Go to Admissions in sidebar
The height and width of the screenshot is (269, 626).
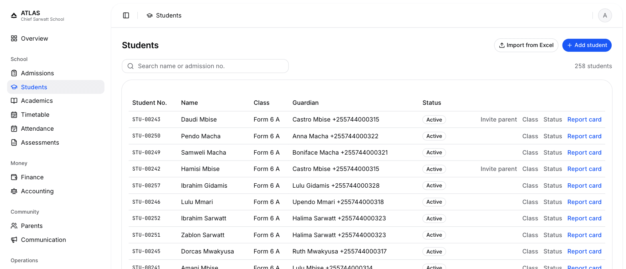pos(56,73)
